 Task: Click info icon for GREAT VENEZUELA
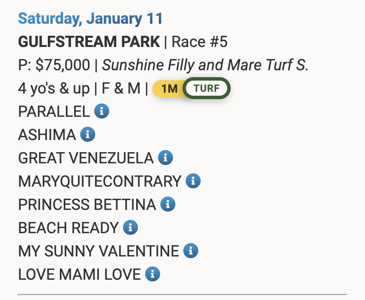click(165, 158)
